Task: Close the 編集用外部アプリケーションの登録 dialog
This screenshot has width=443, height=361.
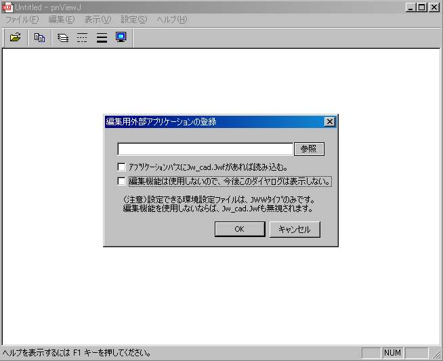Action: [329, 122]
